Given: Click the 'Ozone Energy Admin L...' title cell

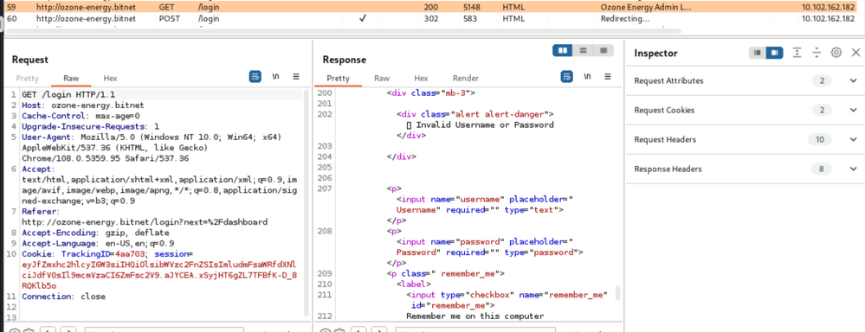Looking at the screenshot, I should click(645, 8).
